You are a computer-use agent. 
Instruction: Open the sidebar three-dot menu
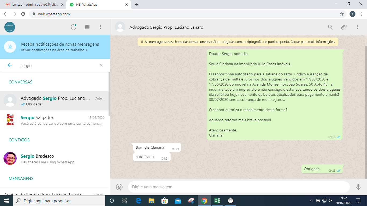pos(100,27)
